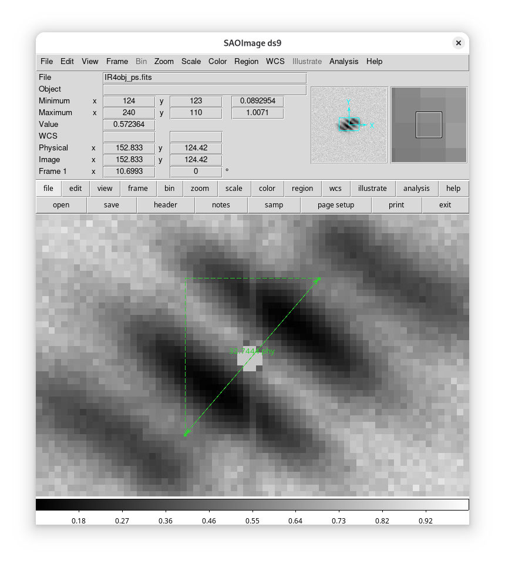Expand the Scale menu

click(x=191, y=61)
